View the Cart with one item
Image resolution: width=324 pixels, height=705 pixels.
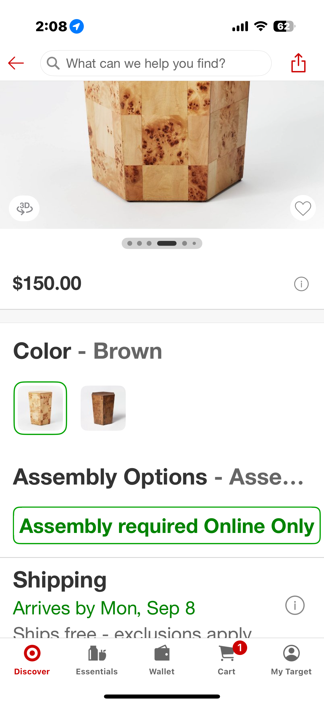click(x=227, y=660)
